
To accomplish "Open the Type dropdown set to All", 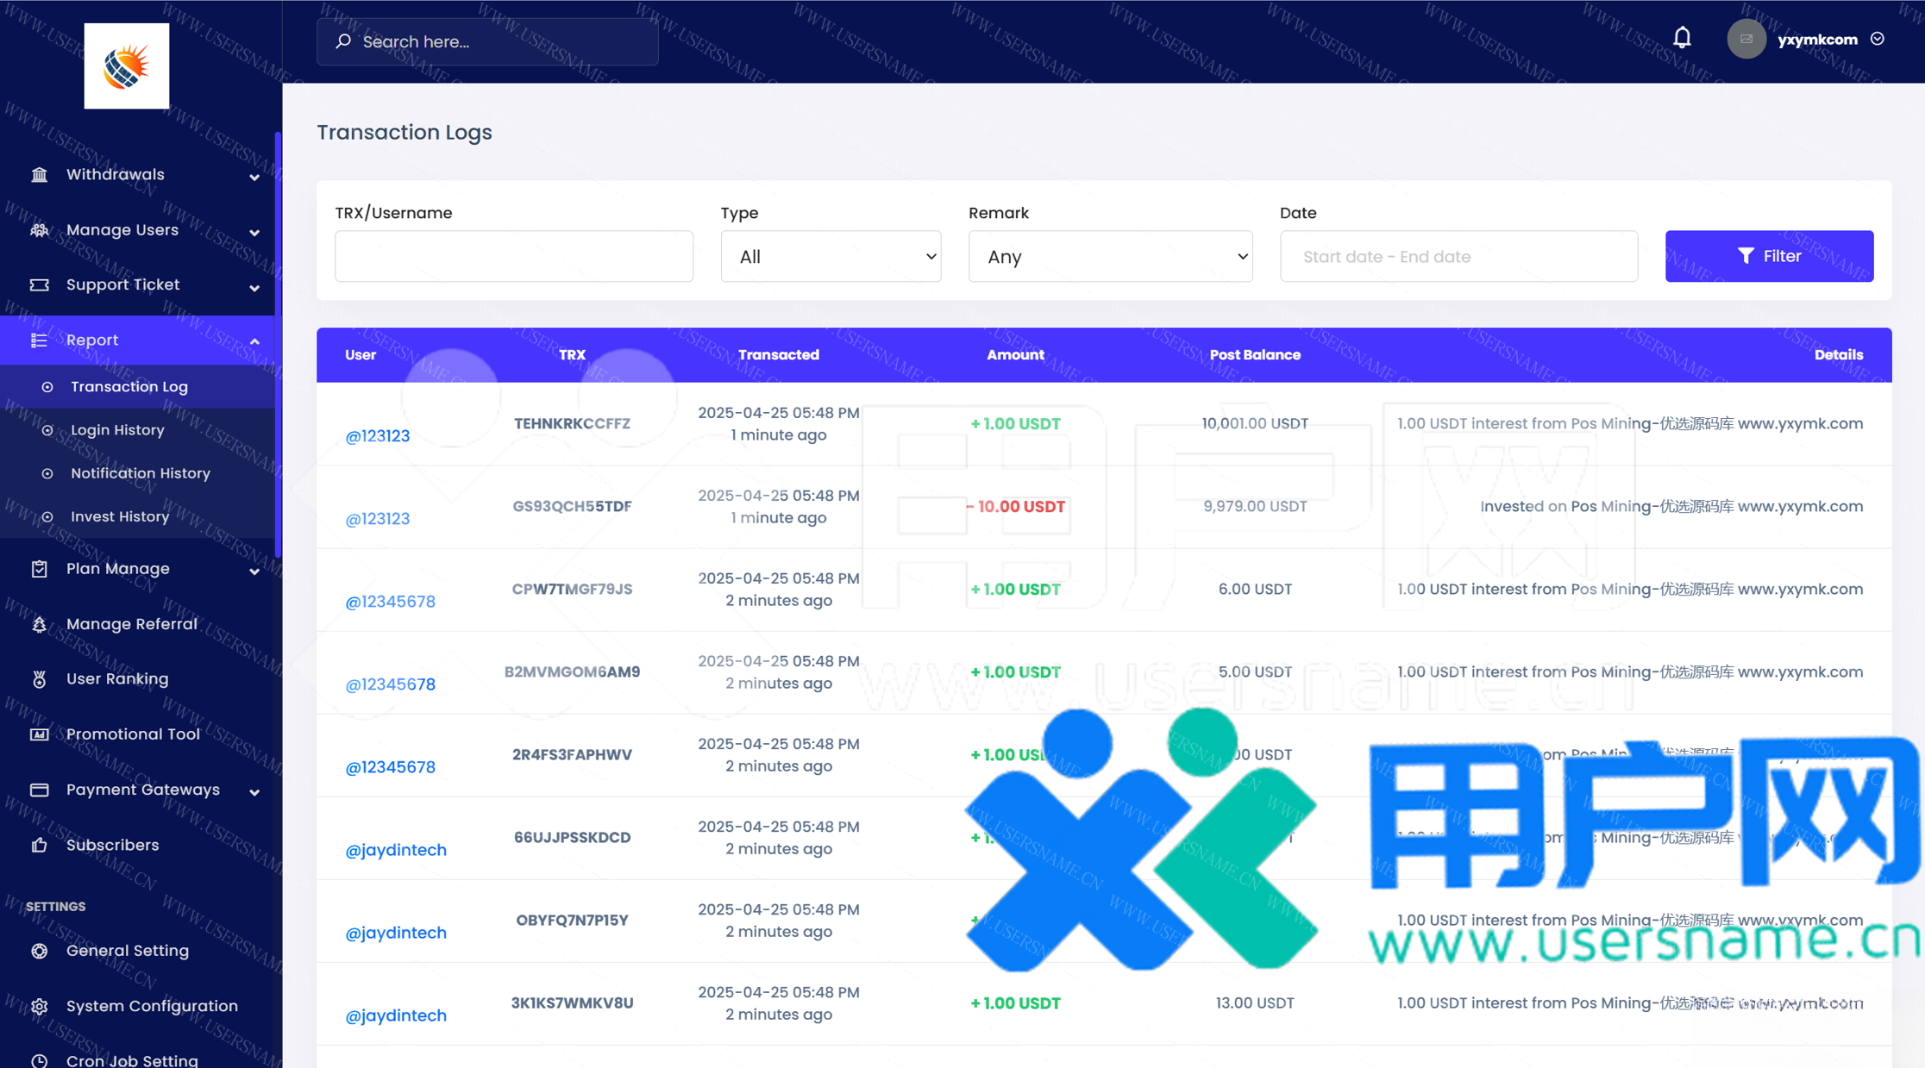I will (x=830, y=256).
